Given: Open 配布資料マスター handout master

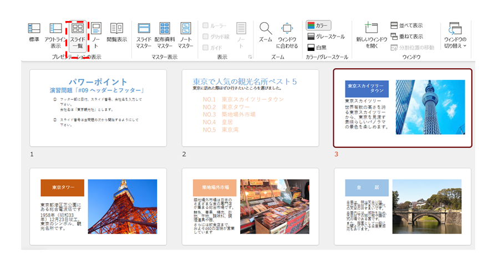Looking at the screenshot, I should (165, 34).
